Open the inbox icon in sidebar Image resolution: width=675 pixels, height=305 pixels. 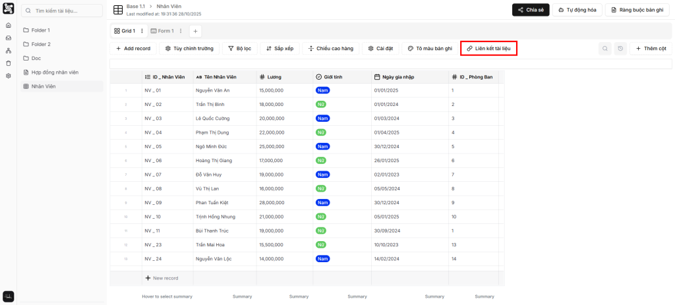[x=9, y=38]
